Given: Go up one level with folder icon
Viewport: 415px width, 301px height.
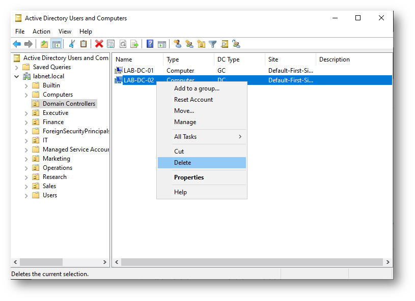Looking at the screenshot, I should pos(44,44).
